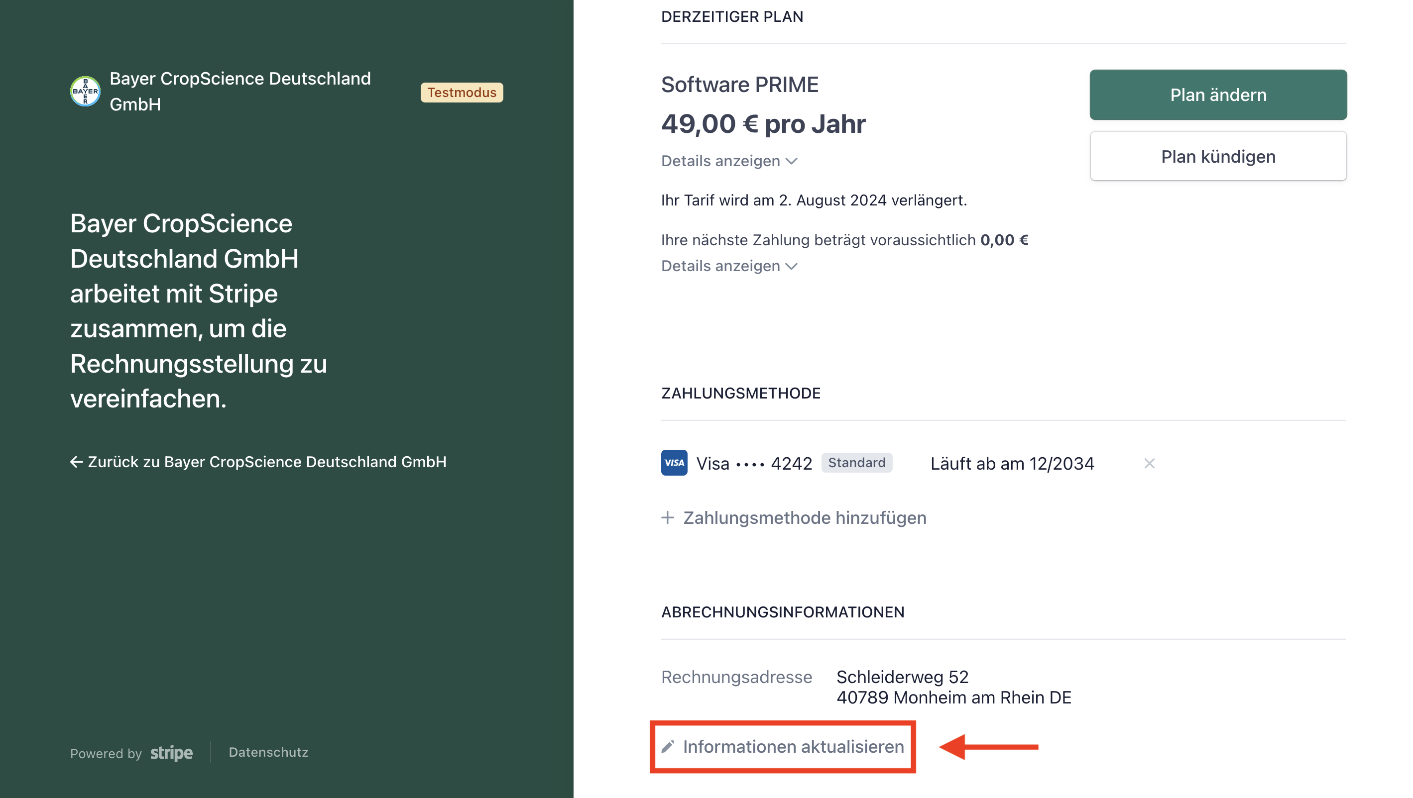1413x798 pixels.
Task: Click the chevron beside the second Details anzeigen
Action: [792, 266]
